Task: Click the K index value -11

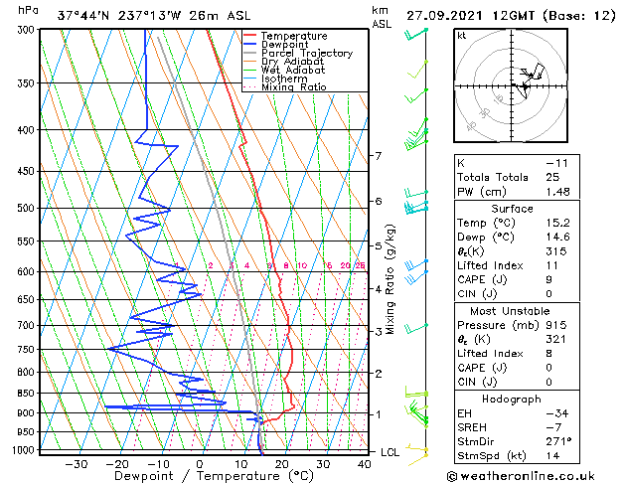Action: tap(556, 163)
